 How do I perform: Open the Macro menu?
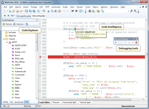pos(95,7)
